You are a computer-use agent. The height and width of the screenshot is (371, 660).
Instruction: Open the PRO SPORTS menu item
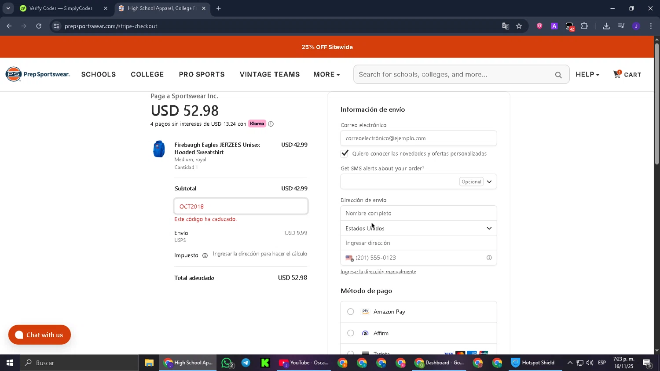coord(202,74)
